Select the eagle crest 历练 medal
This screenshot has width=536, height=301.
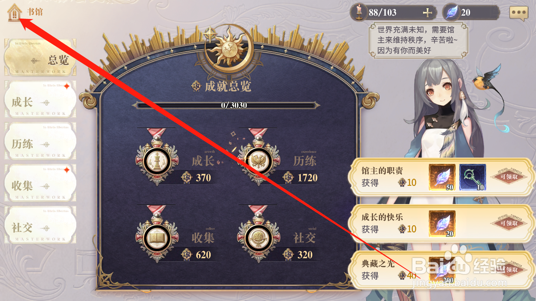pos(258,158)
